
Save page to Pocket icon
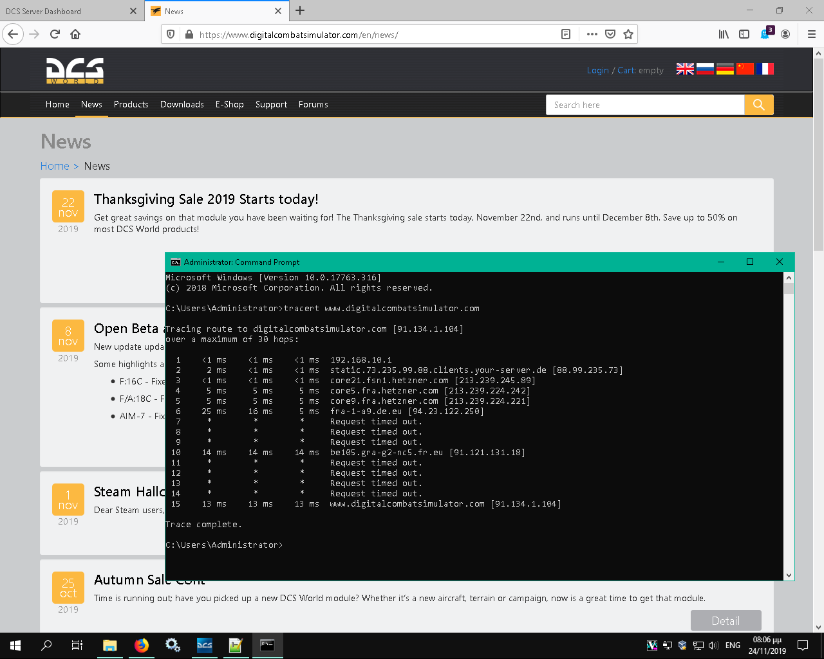[610, 34]
